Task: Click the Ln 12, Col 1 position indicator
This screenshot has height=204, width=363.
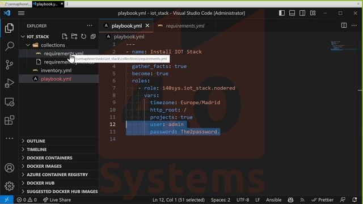Action: point(178,200)
